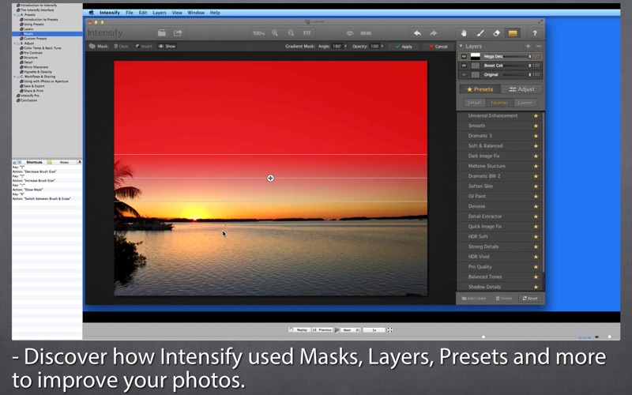Click the fullscreen icon in the player controls
This screenshot has height=395, width=632.
click(x=389, y=329)
